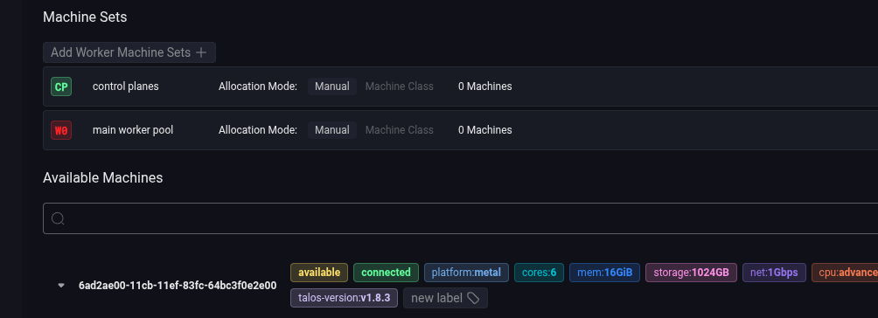Click the connected status label
The width and height of the screenshot is (878, 318).
(x=386, y=273)
